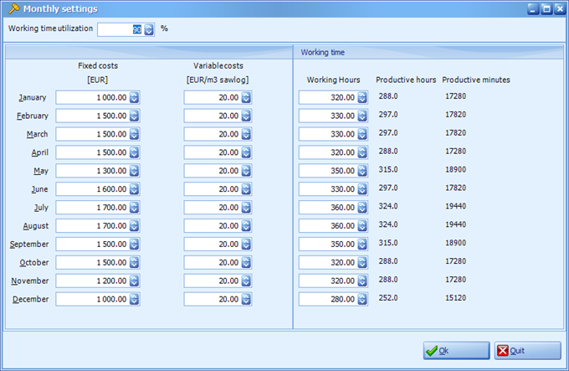Click the April variable costs spinner
The image size is (569, 371).
[246, 152]
